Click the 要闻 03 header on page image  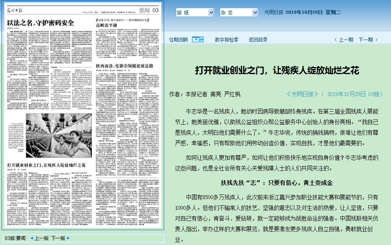(x=149, y=10)
